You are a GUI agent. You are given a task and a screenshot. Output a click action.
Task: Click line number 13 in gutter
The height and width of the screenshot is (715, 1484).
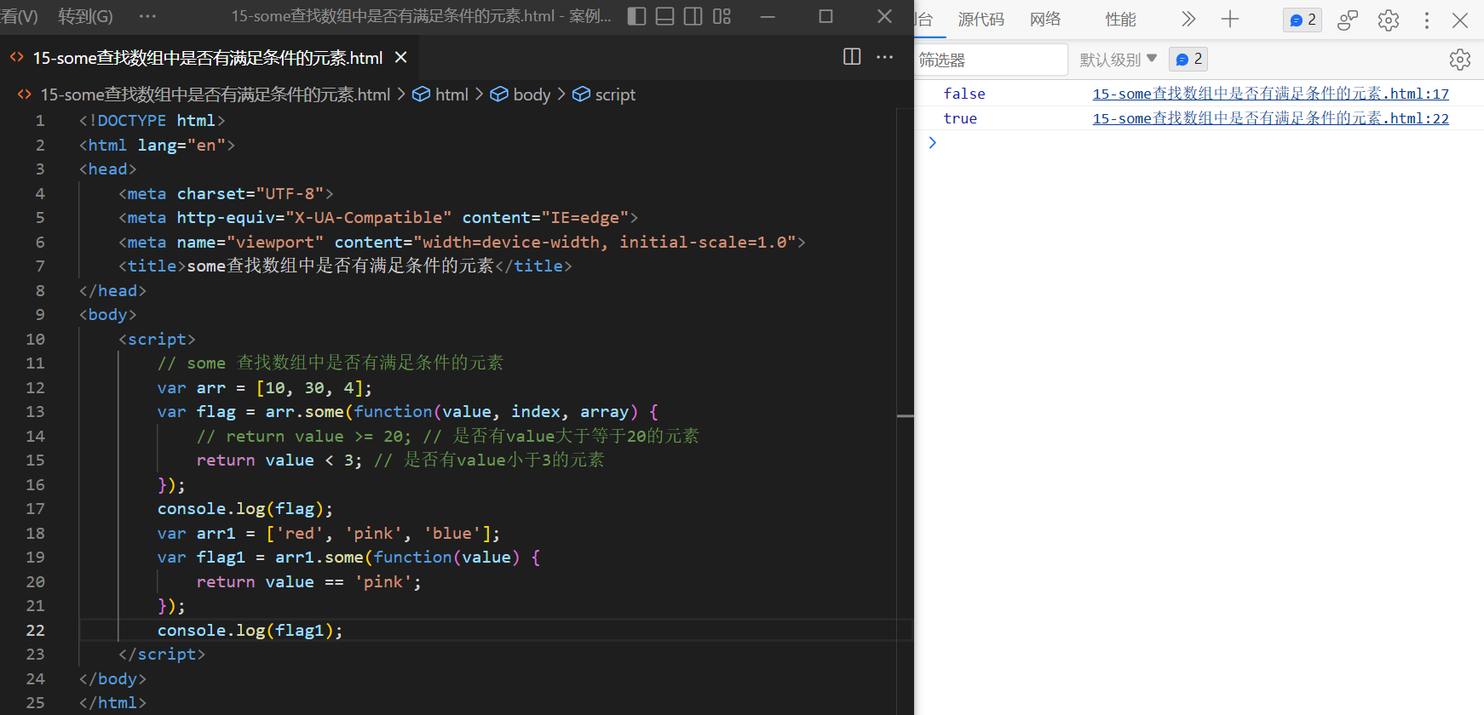pos(35,412)
